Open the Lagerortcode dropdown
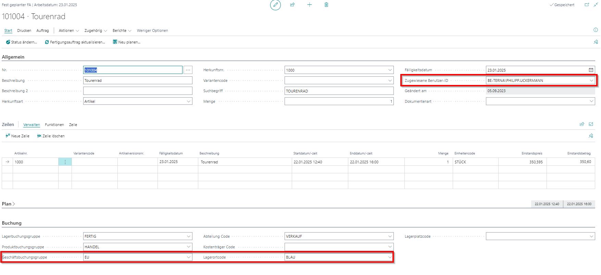601x275 pixels. tap(390, 257)
